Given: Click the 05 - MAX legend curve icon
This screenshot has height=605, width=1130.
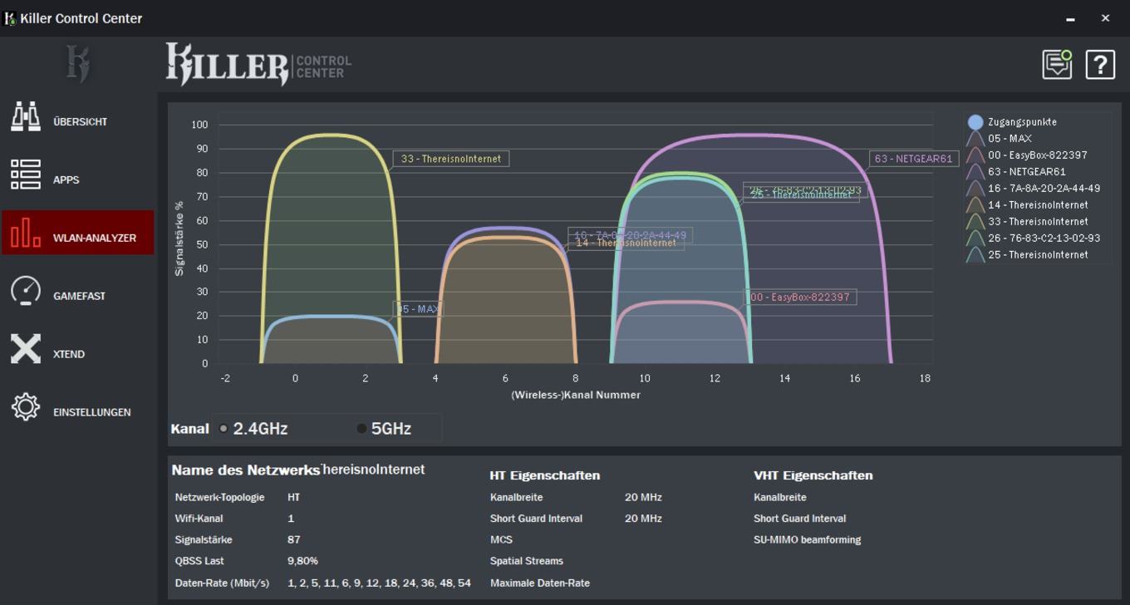Looking at the screenshot, I should tap(975, 139).
